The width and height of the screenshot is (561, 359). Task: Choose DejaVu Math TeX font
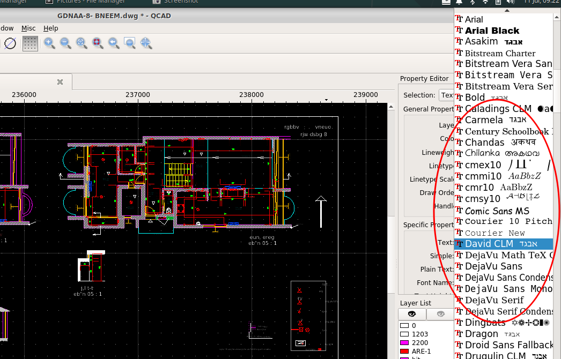coord(504,255)
